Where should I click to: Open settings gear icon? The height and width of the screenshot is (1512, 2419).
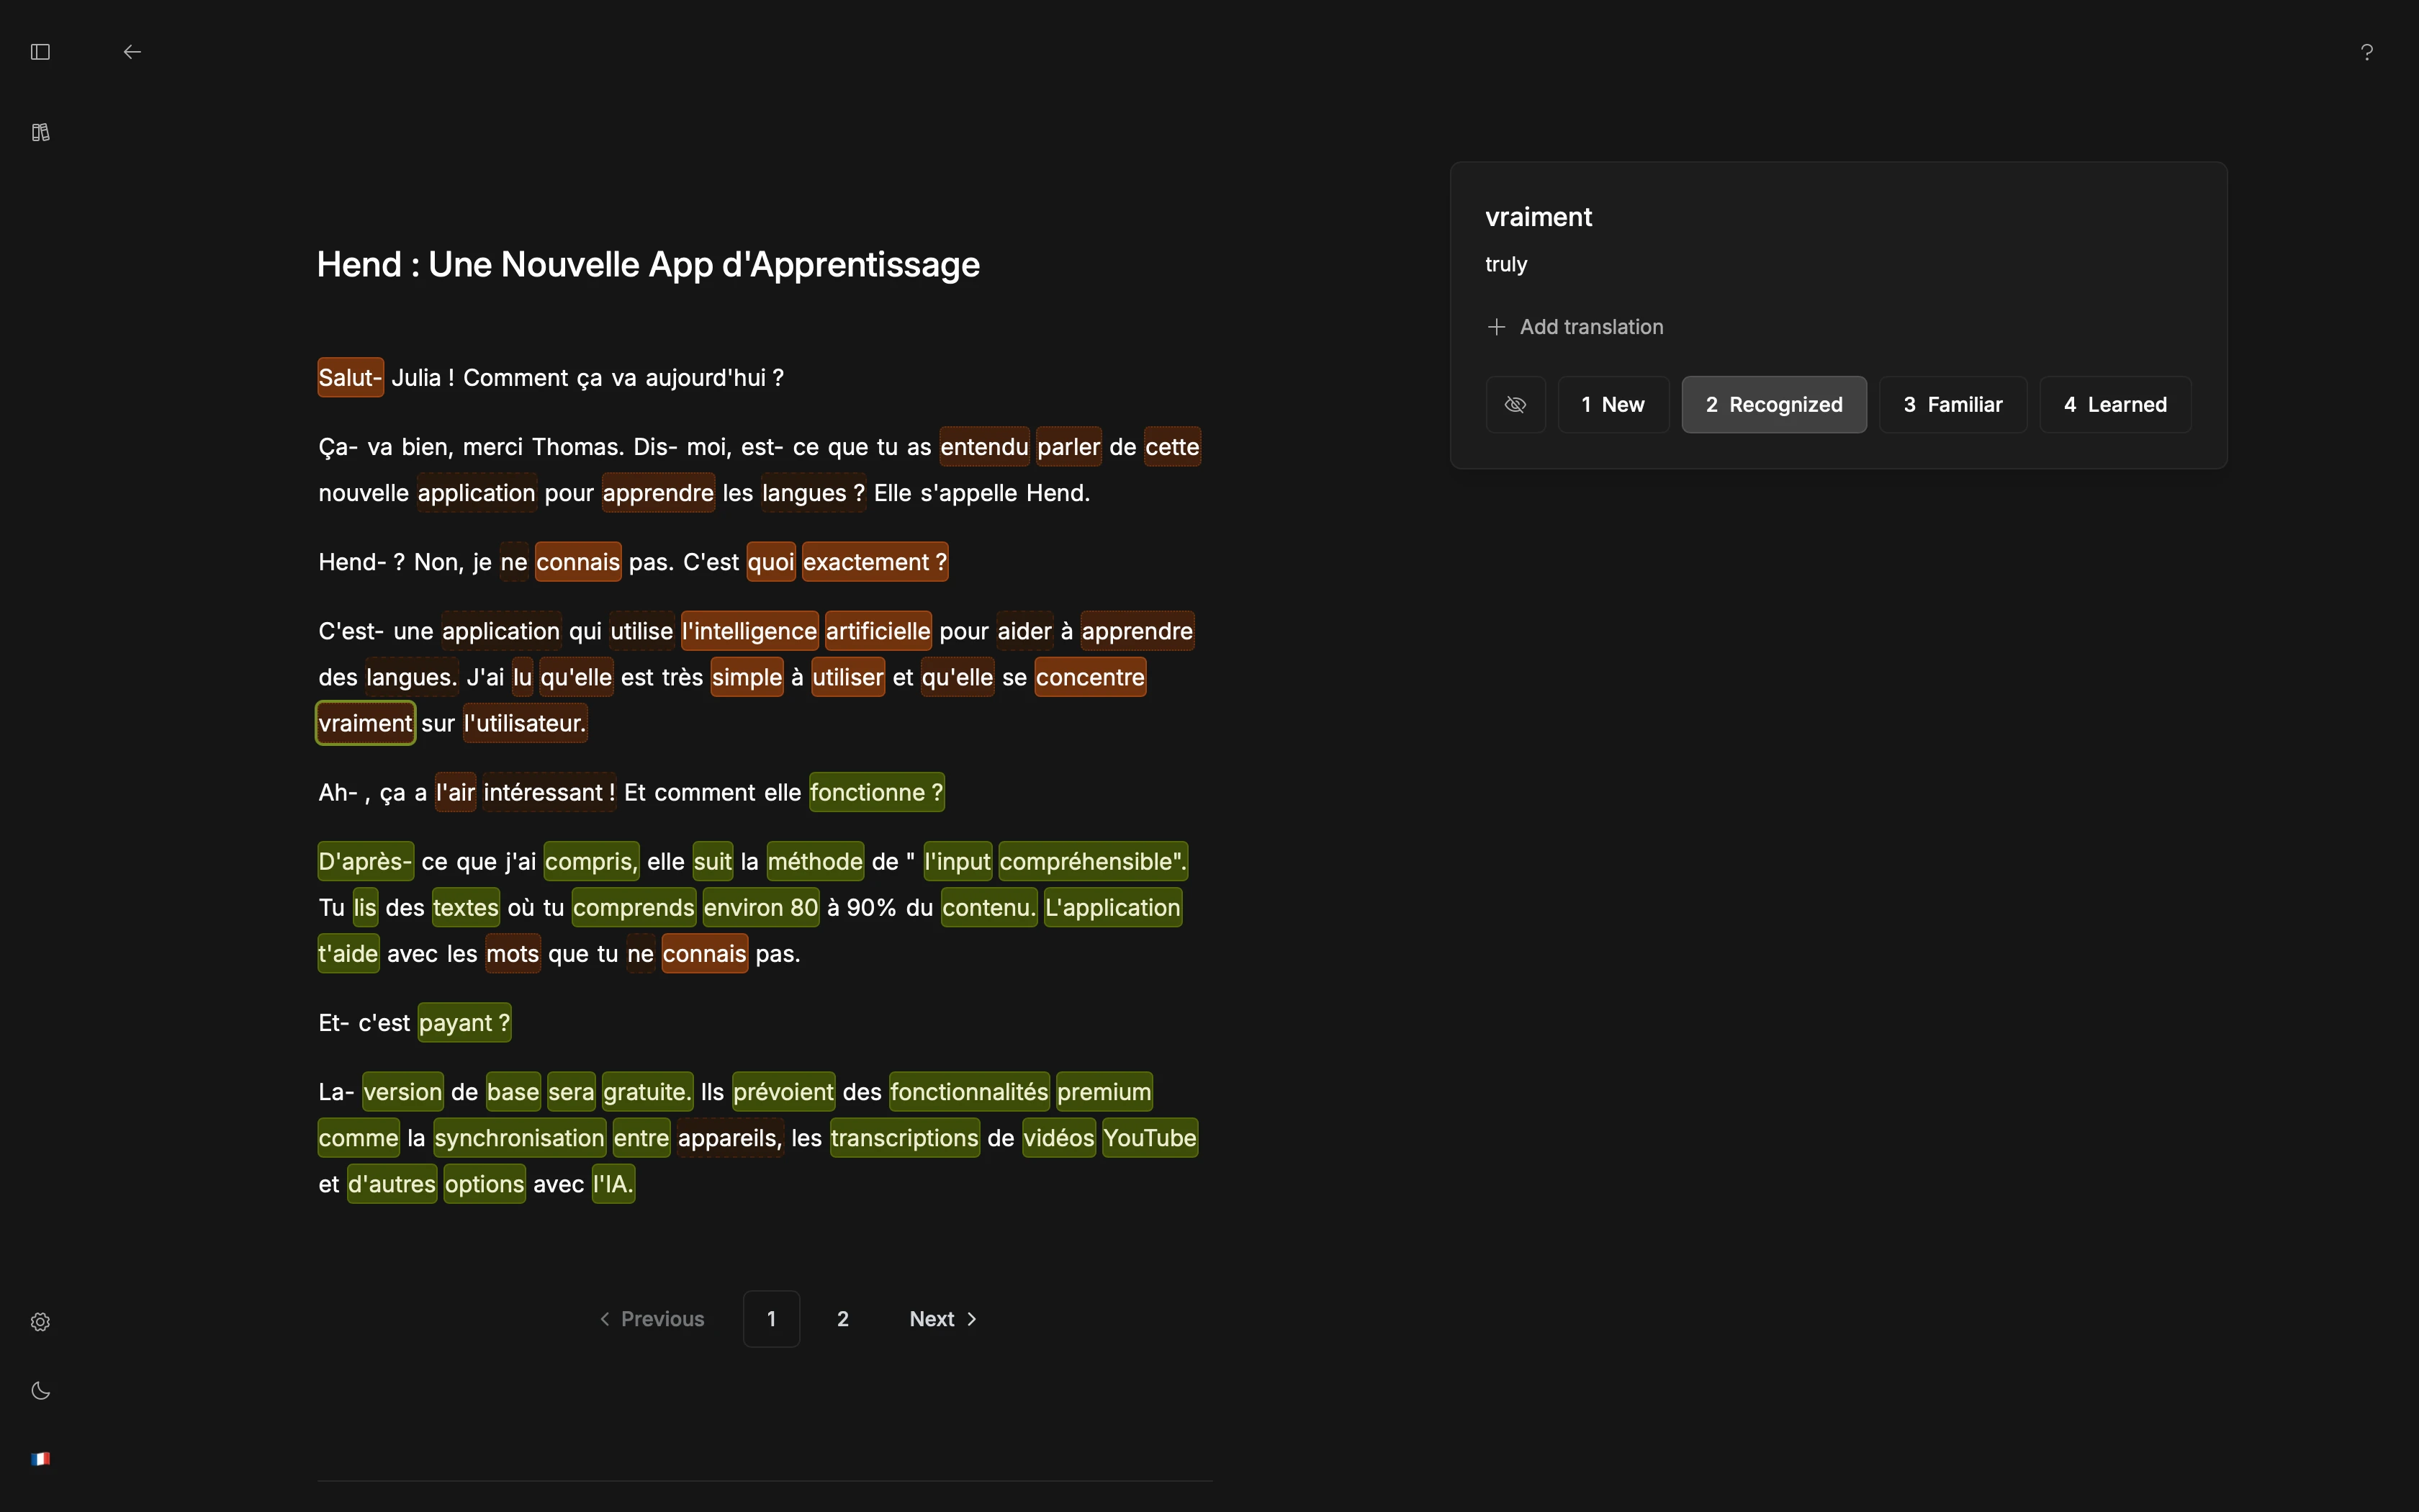[x=40, y=1322]
